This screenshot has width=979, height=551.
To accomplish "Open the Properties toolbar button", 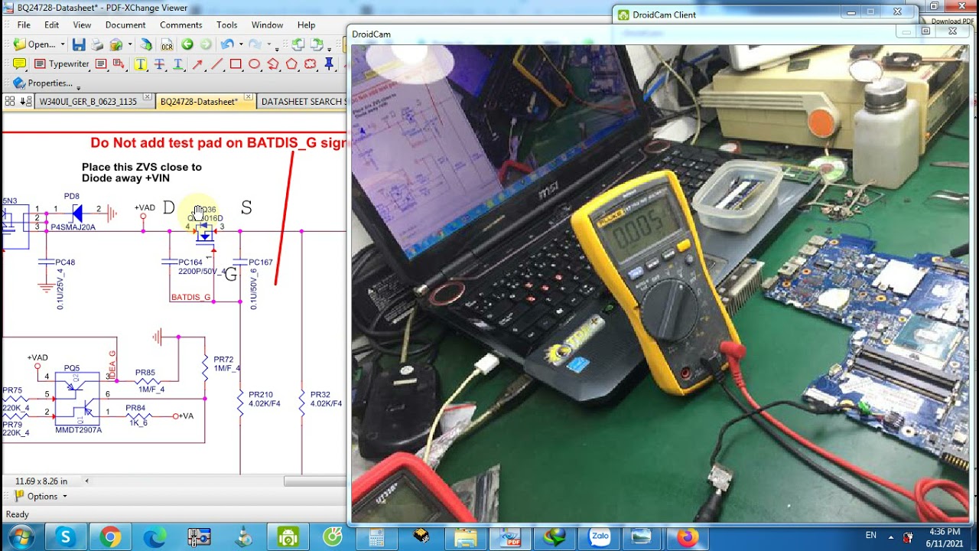I will (x=43, y=83).
